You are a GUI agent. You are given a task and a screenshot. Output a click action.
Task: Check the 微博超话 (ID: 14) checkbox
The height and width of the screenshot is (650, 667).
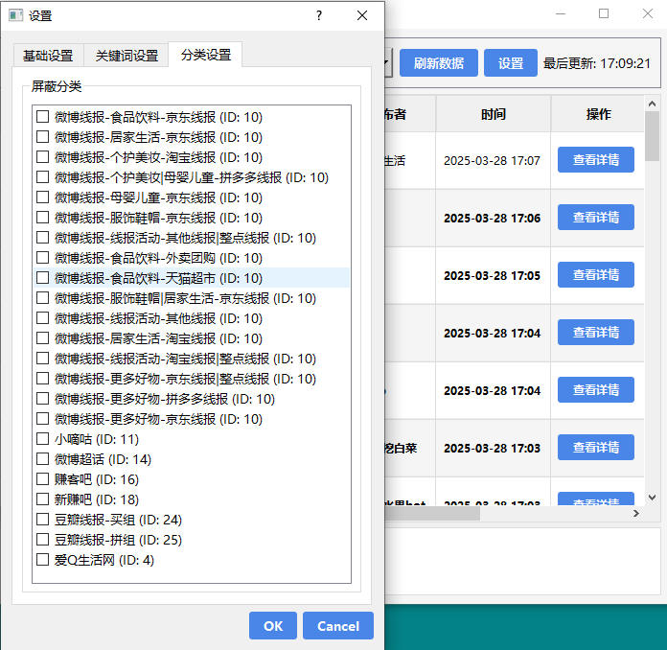42,459
